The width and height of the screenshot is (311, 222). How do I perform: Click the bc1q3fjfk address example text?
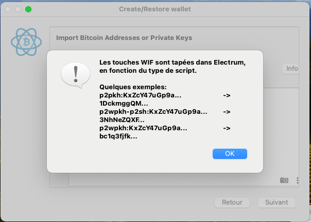click(x=118, y=136)
